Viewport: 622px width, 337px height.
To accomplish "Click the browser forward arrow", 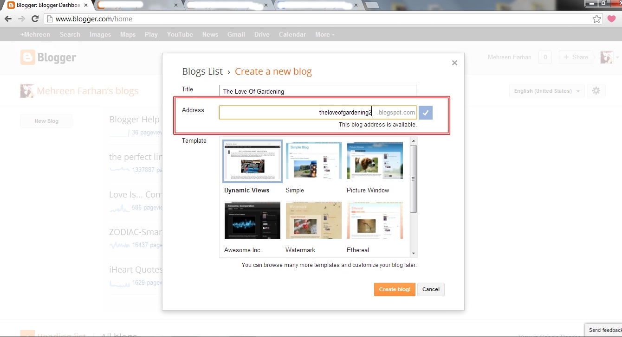I will (21, 19).
